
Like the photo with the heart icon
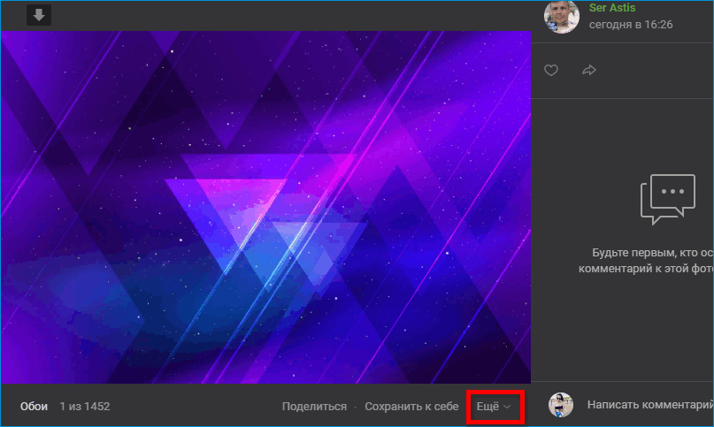coord(551,71)
